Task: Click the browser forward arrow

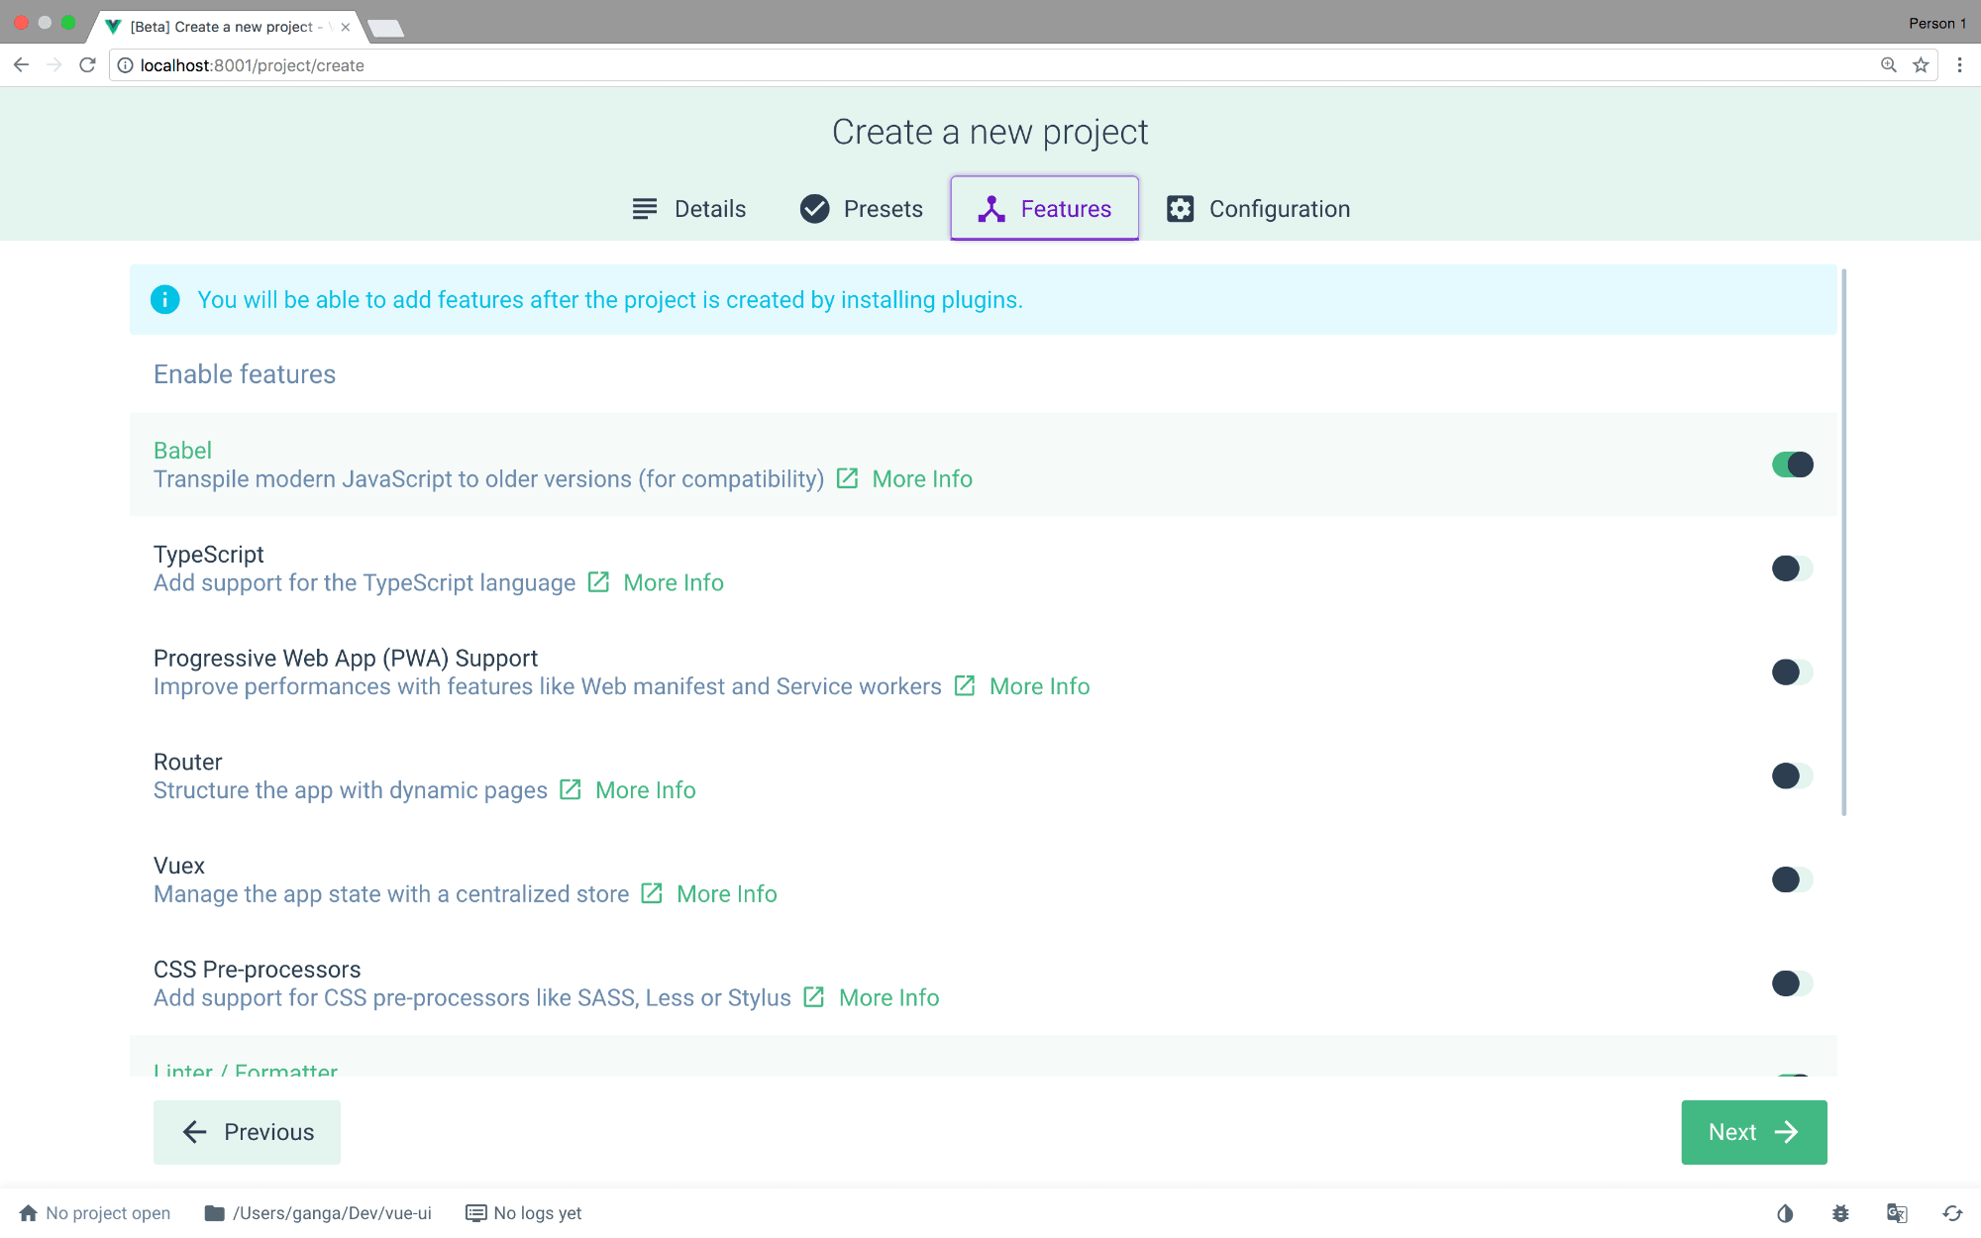Action: click(54, 65)
